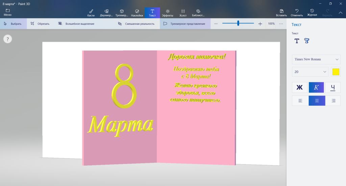Open the Двухмерные фигуры (2D shapes) tool
346x186 pixels.
click(106, 13)
